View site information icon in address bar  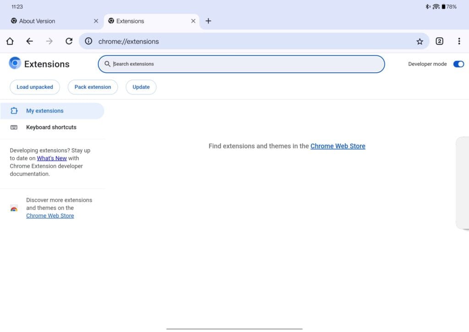point(88,41)
